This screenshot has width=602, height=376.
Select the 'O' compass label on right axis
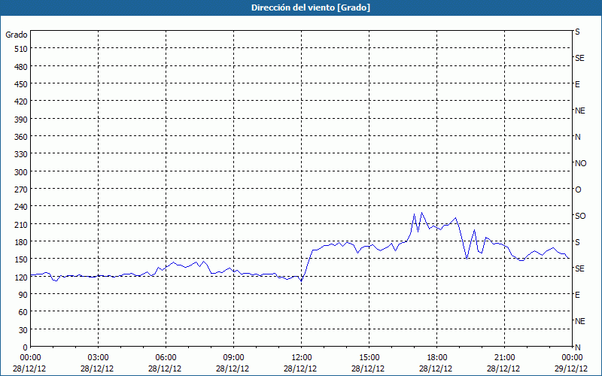tap(578, 190)
